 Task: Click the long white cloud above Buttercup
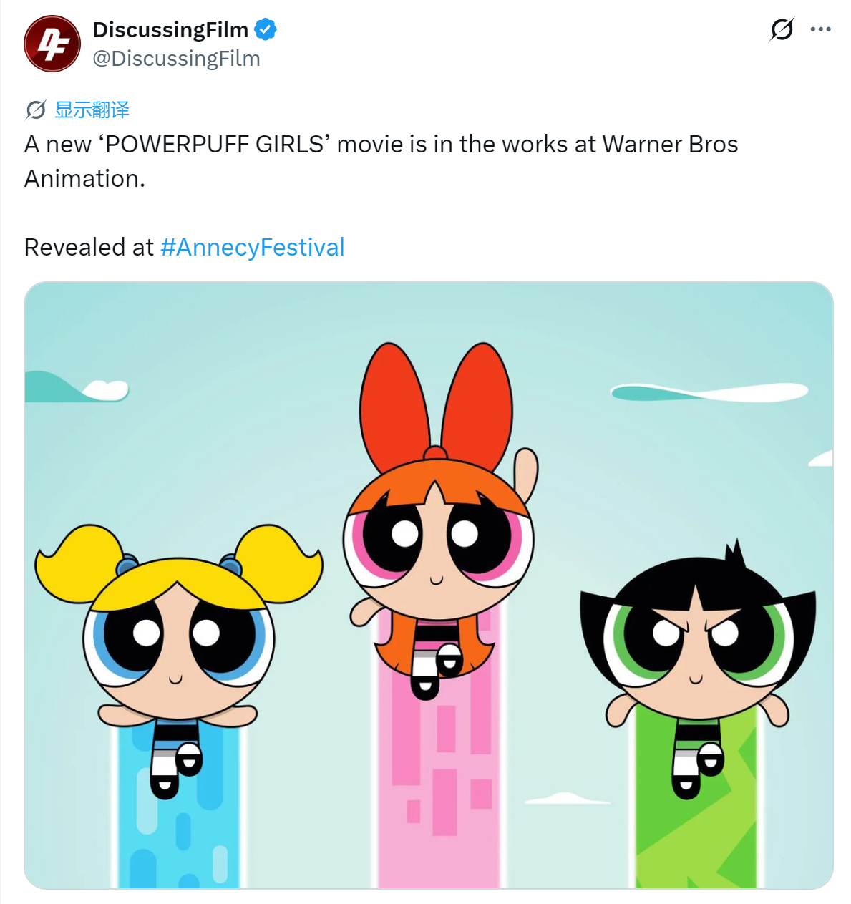709,392
